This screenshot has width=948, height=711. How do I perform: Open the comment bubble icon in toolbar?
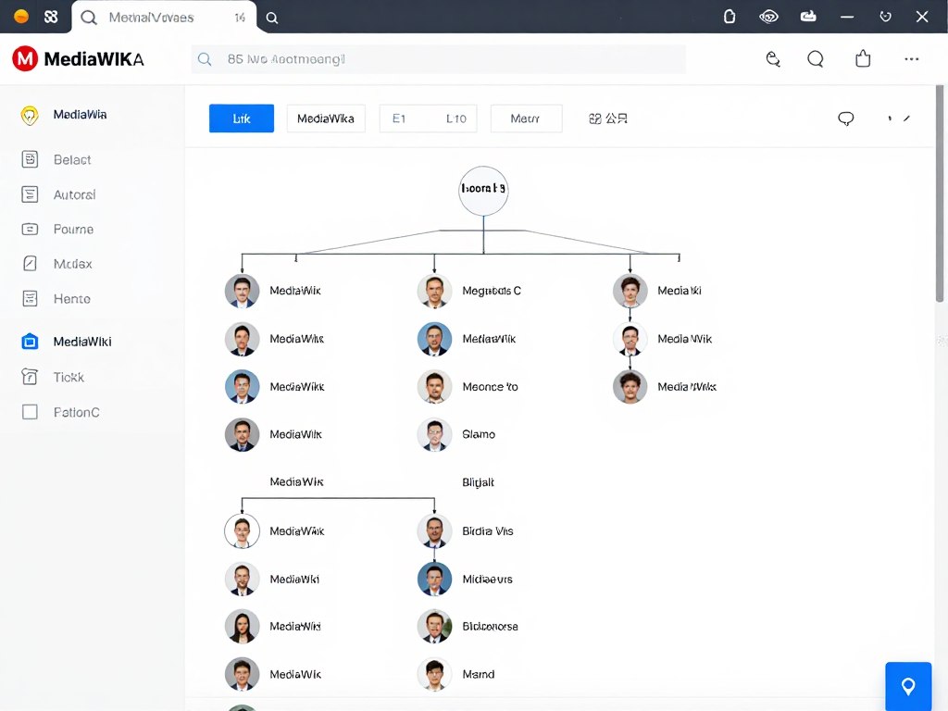(x=846, y=118)
